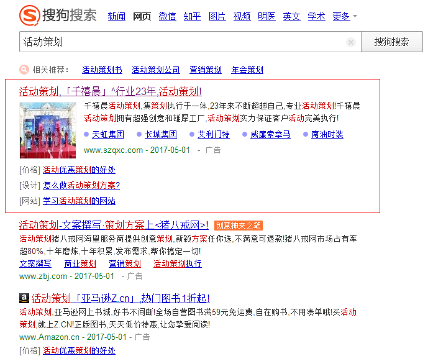This screenshot has height=356, width=428.
Task: Open the 千禧晨 活动策划 result title
Action: [110, 91]
